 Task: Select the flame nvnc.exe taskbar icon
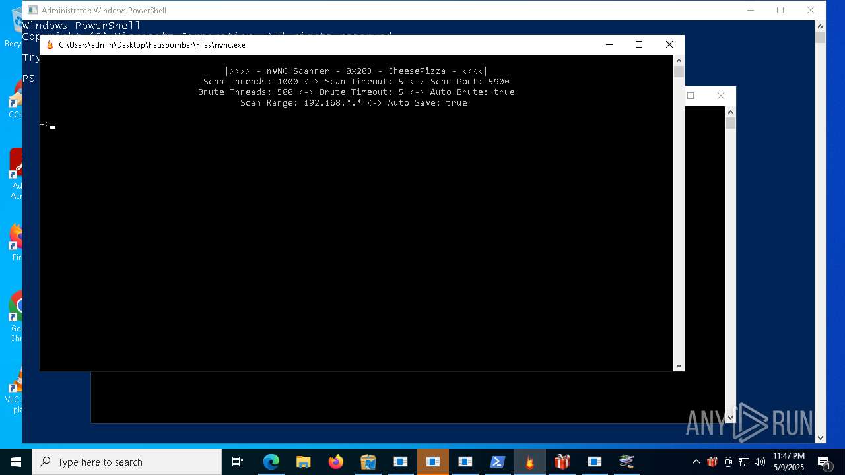[530, 462]
